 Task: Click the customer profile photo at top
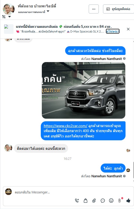pos(9,9)
